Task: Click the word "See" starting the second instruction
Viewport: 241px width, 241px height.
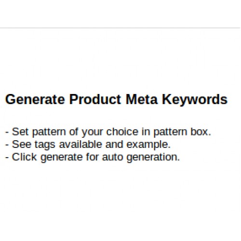Action: (x=22, y=144)
